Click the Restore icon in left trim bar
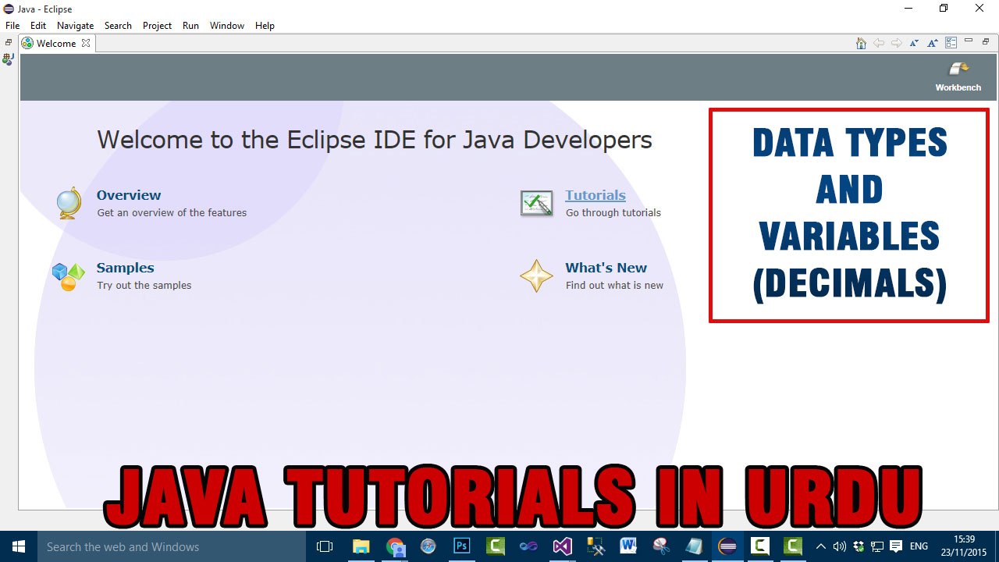Viewport: 999px width, 562px height. pyautogui.click(x=9, y=43)
